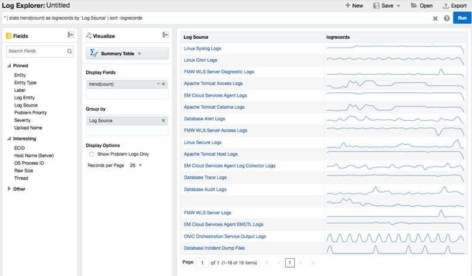Remove trend(count) from Display Fields
472x276 pixels.
point(164,84)
